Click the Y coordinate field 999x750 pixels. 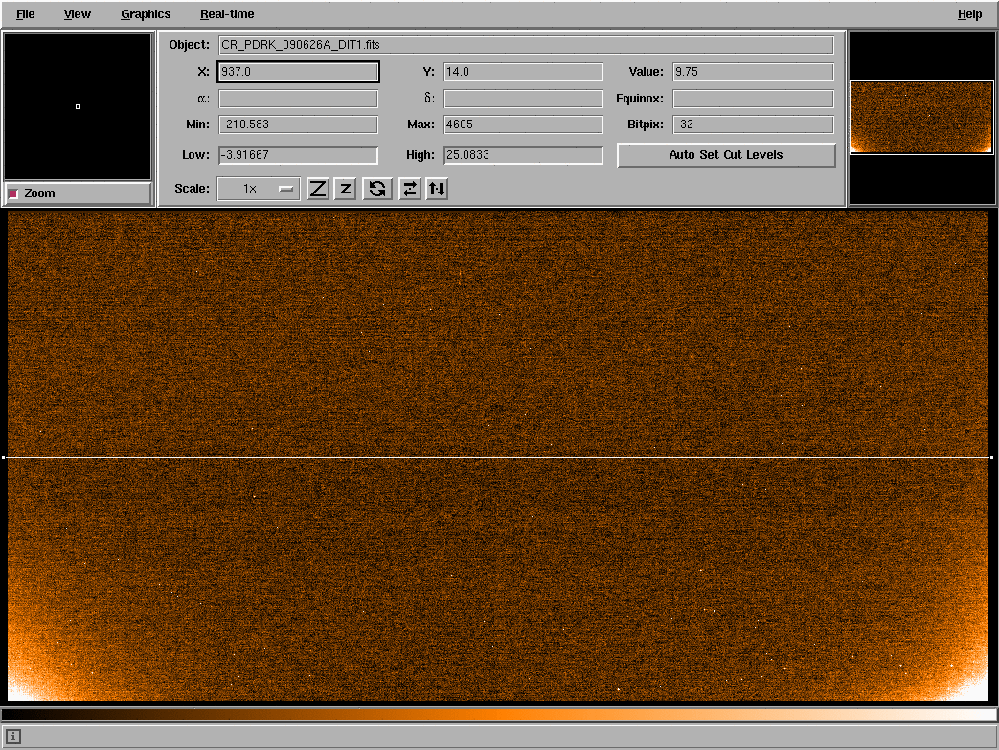(x=523, y=72)
